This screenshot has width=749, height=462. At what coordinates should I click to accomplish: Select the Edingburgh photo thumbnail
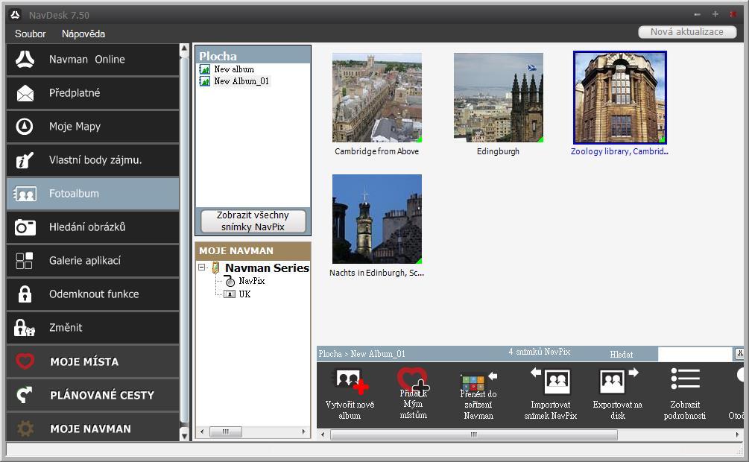[x=499, y=98]
